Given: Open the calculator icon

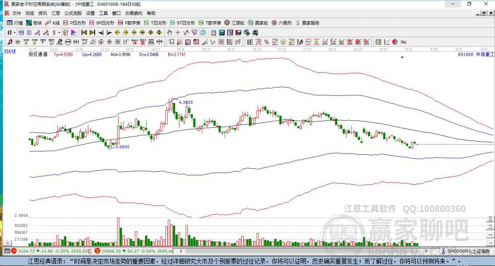Looking at the screenshot, I should pyautogui.click(x=221, y=32).
